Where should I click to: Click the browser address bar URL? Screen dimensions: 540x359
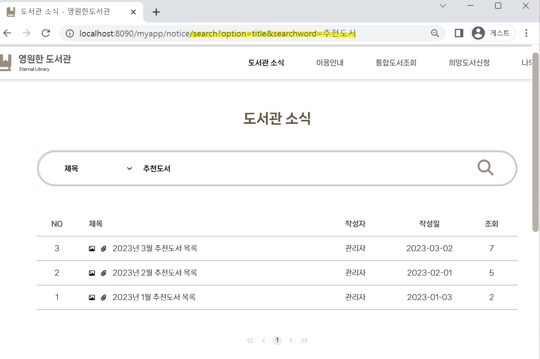tap(218, 33)
